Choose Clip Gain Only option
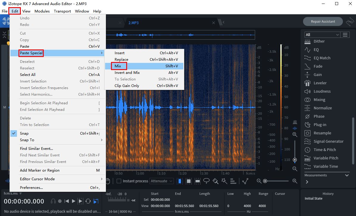Viewport: 356px width, 216px height. pos(144,86)
